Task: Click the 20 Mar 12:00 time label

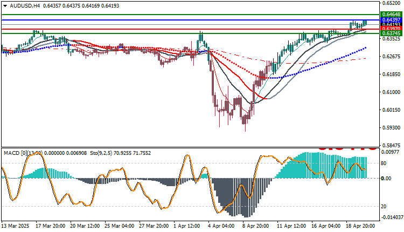Action: coord(85,226)
